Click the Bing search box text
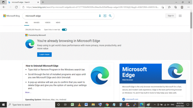193x108 pixels. pos(33,16)
